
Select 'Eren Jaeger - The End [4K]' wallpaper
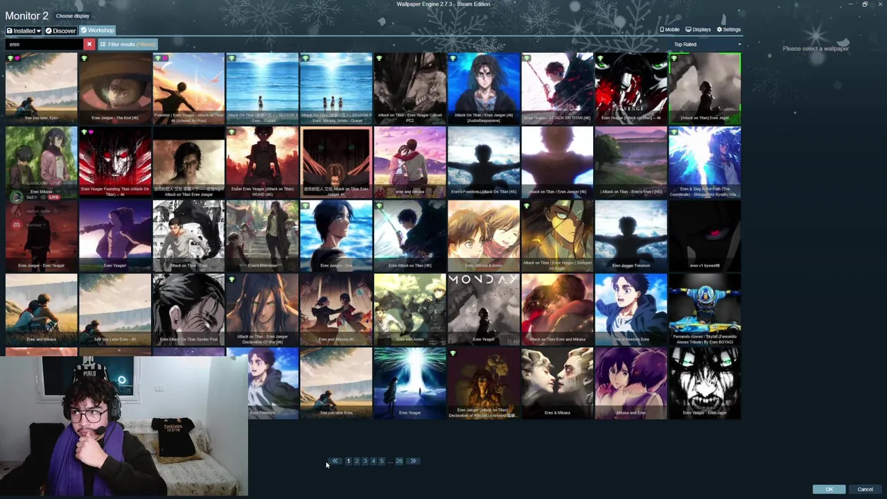point(115,89)
